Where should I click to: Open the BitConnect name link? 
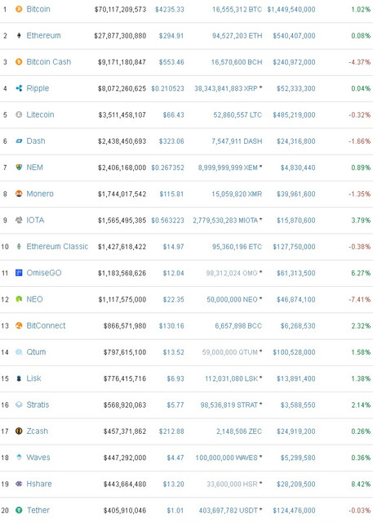coord(46,325)
